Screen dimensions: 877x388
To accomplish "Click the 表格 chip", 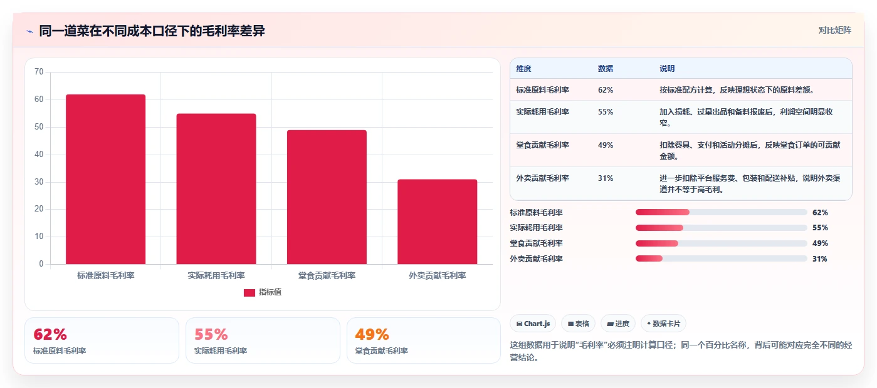I will point(578,324).
